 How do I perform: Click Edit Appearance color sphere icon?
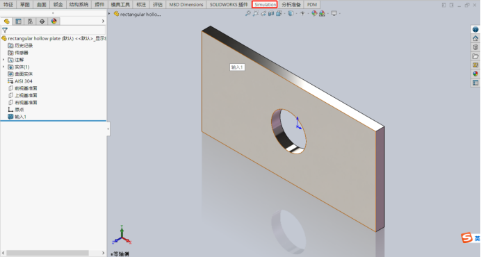point(314,13)
